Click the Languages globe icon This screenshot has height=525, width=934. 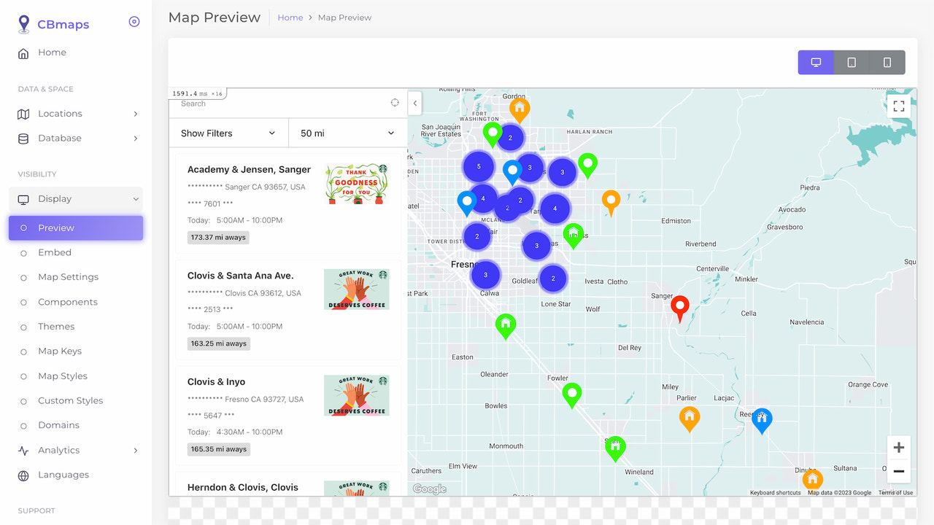click(24, 475)
